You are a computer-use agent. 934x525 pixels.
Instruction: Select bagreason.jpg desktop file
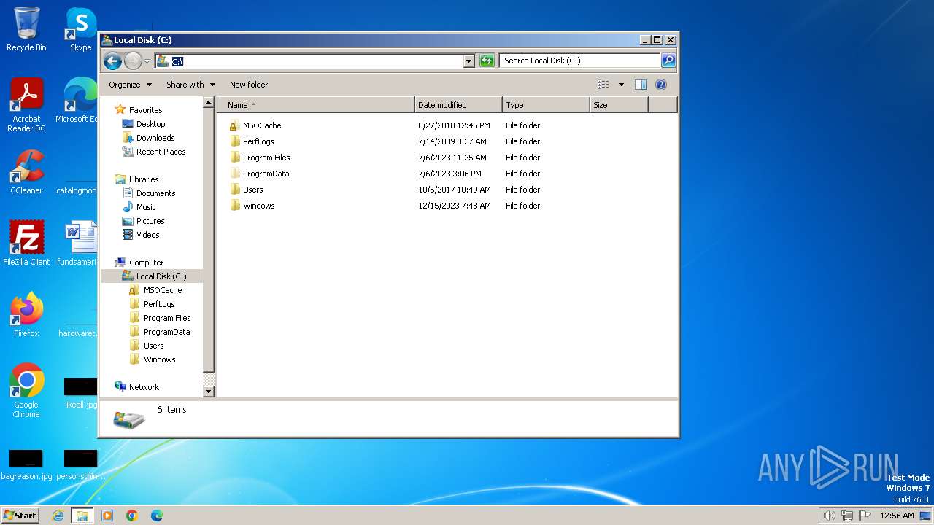click(x=26, y=465)
